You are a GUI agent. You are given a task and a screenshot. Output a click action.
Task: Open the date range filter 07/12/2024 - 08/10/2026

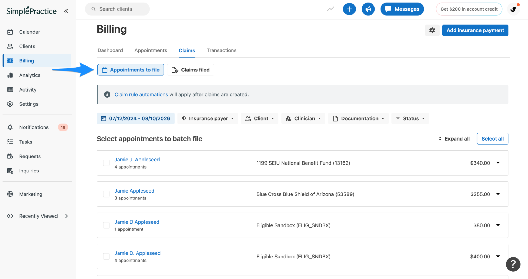pos(136,118)
